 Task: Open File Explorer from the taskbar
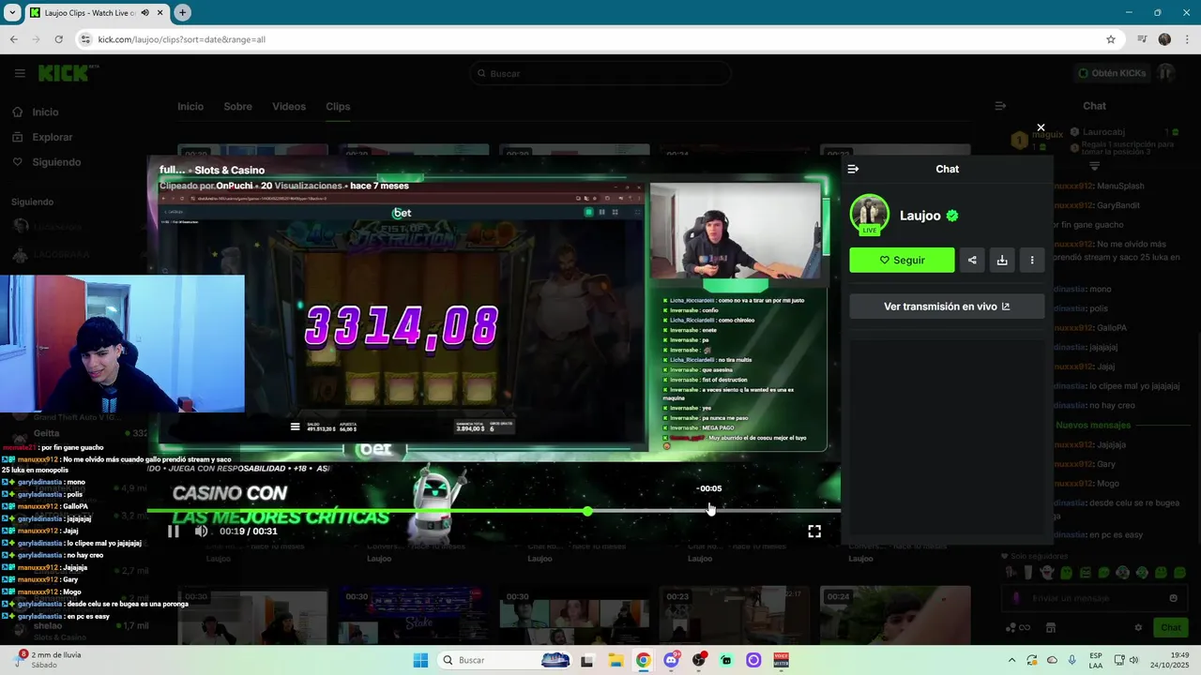(616, 660)
